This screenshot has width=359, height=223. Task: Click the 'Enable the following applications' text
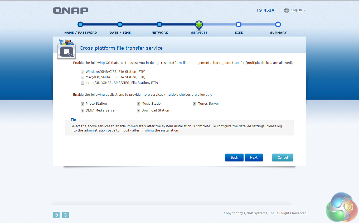pyautogui.click(x=142, y=95)
